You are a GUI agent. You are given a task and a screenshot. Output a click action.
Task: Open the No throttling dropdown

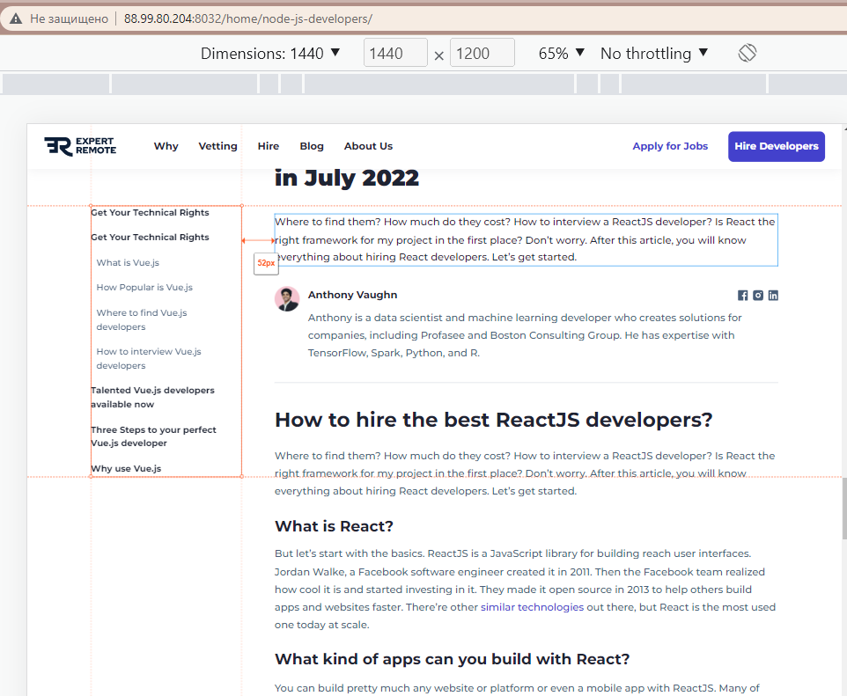pos(654,53)
